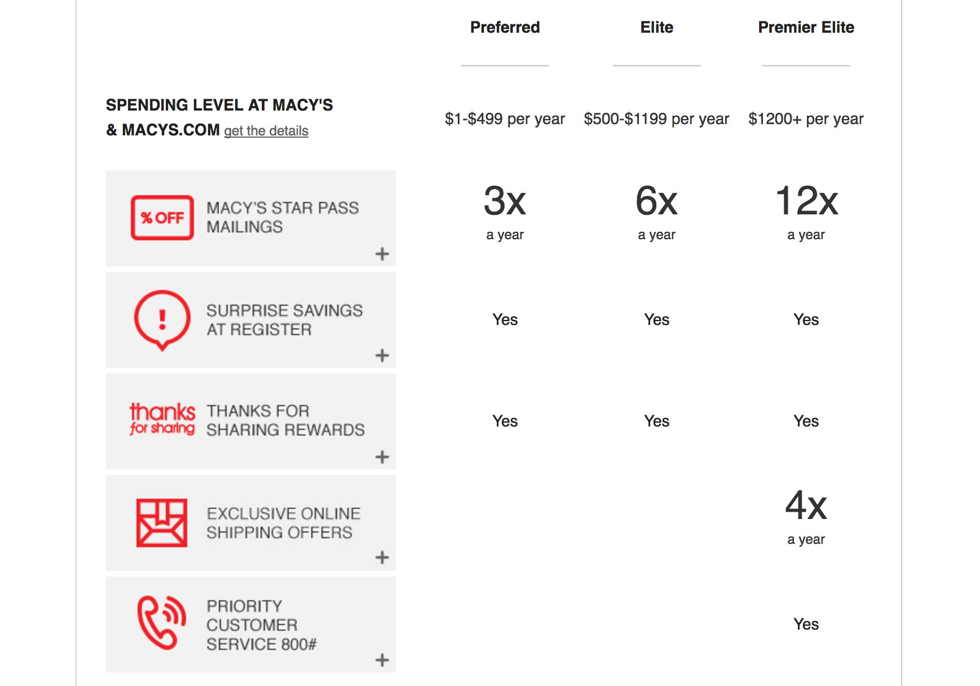The image size is (980, 686).
Task: Click the Exclusive Online Shipping envelope icon
Action: coord(162,522)
